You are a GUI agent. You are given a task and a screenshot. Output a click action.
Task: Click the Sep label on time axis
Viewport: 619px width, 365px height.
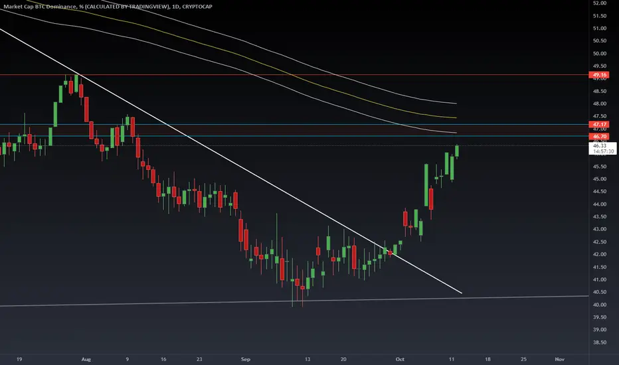(246, 360)
